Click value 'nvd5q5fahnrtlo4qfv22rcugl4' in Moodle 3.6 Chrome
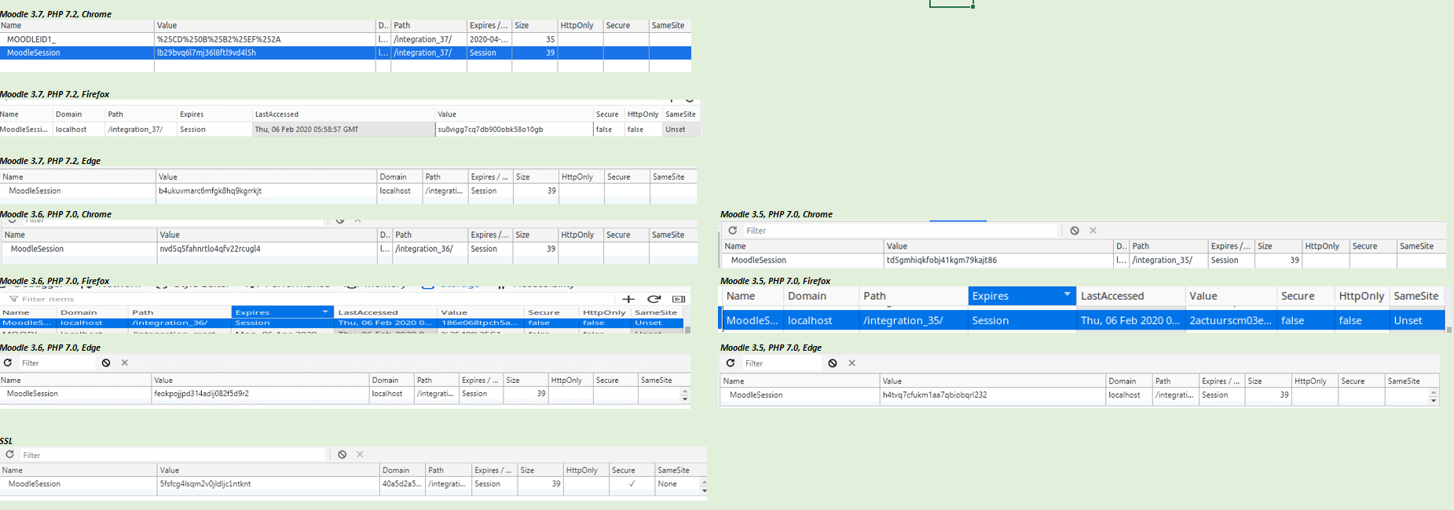The image size is (1454, 510). [210, 249]
